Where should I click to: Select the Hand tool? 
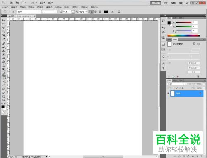tap(4, 97)
